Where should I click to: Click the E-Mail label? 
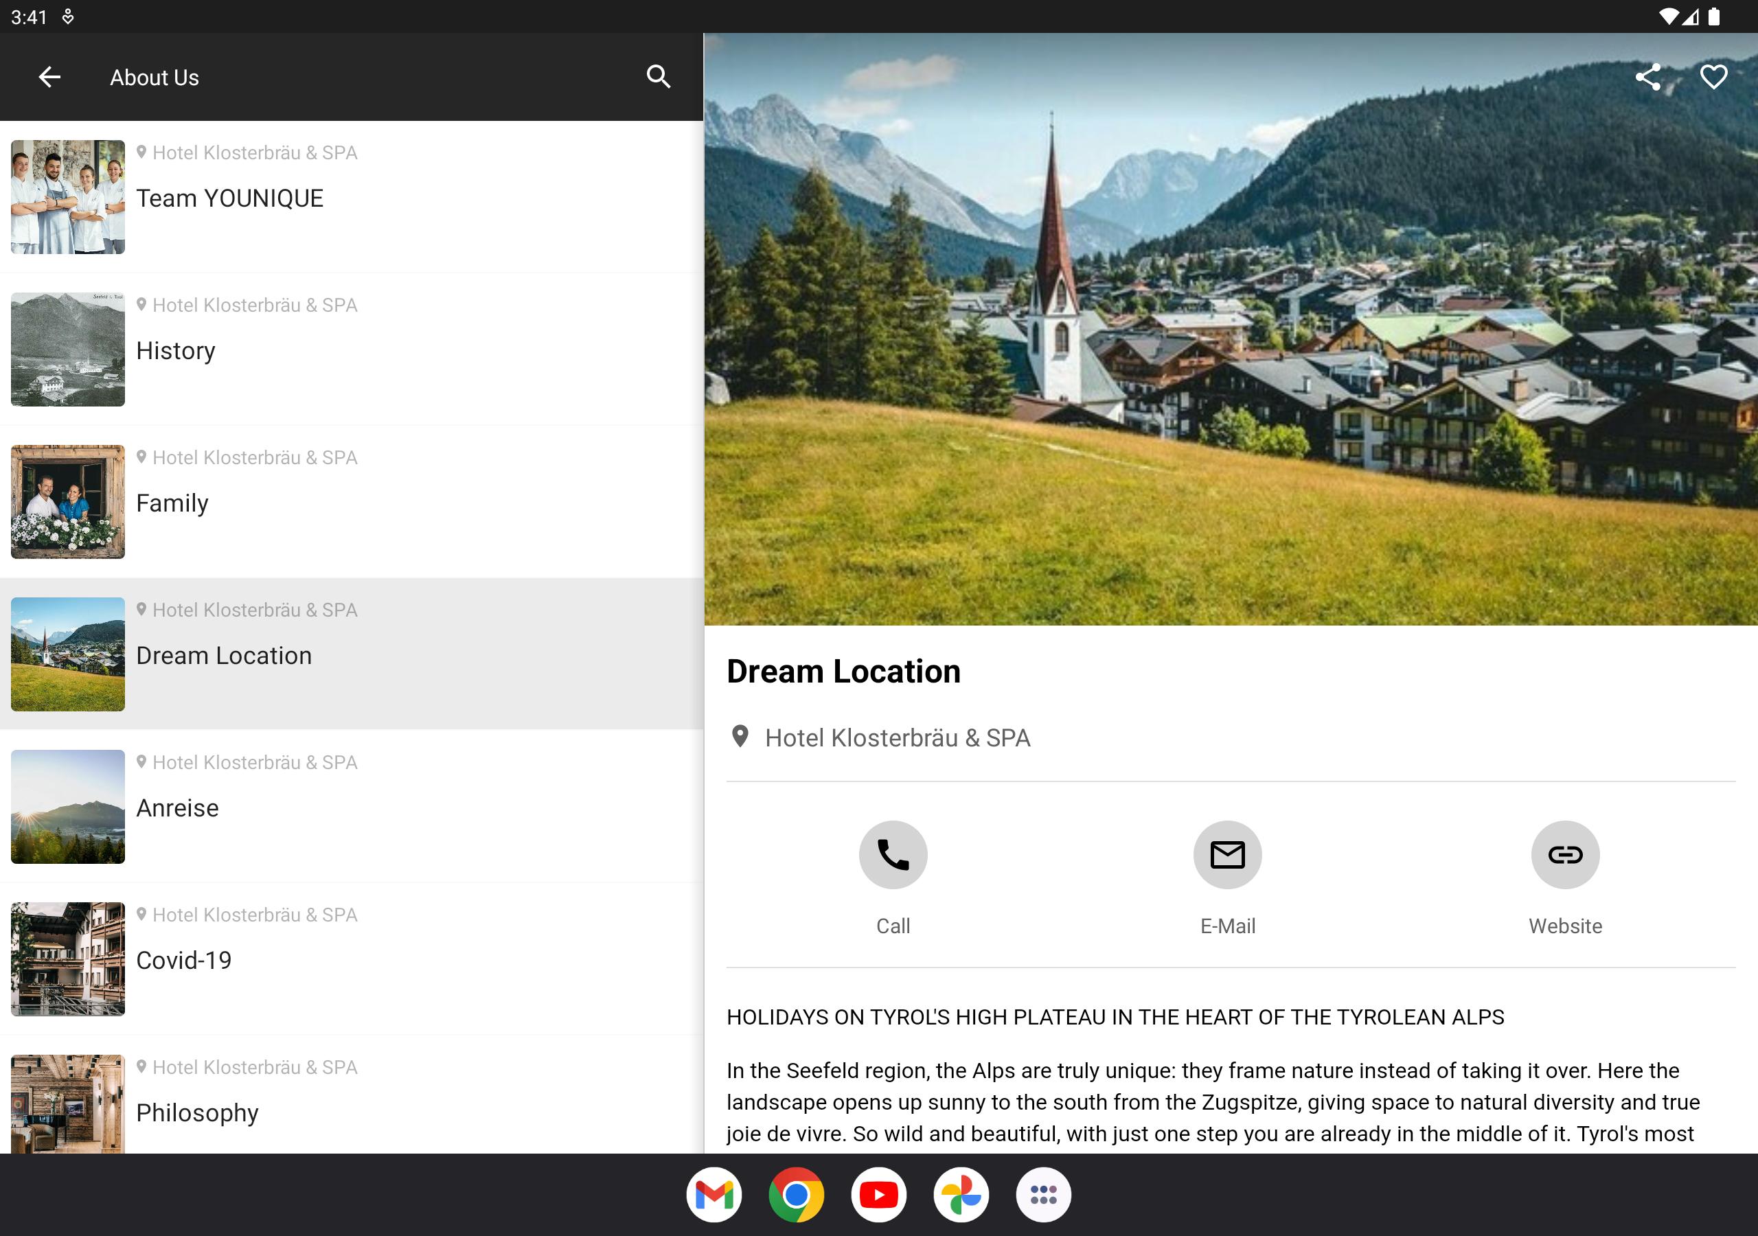[x=1227, y=926]
